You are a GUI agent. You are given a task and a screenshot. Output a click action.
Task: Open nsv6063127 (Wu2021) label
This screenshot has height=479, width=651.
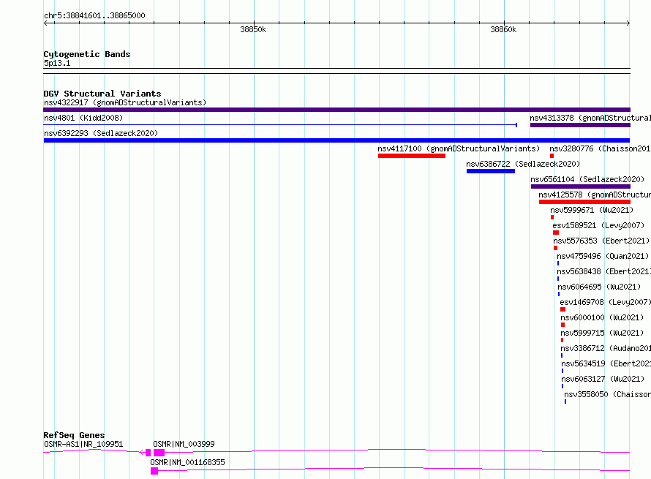tap(603, 379)
